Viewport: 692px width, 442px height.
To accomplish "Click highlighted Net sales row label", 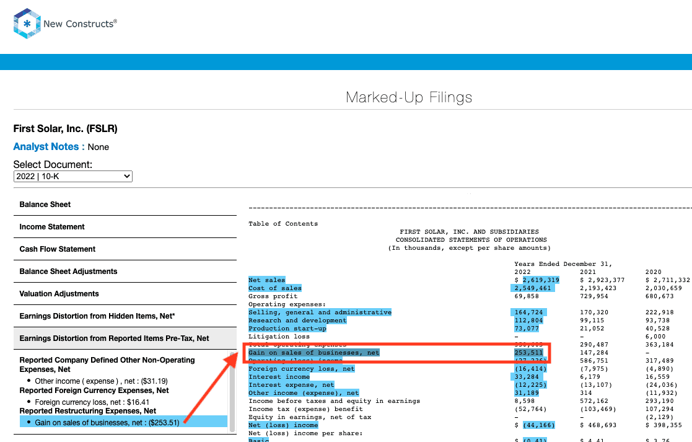I will [266, 280].
